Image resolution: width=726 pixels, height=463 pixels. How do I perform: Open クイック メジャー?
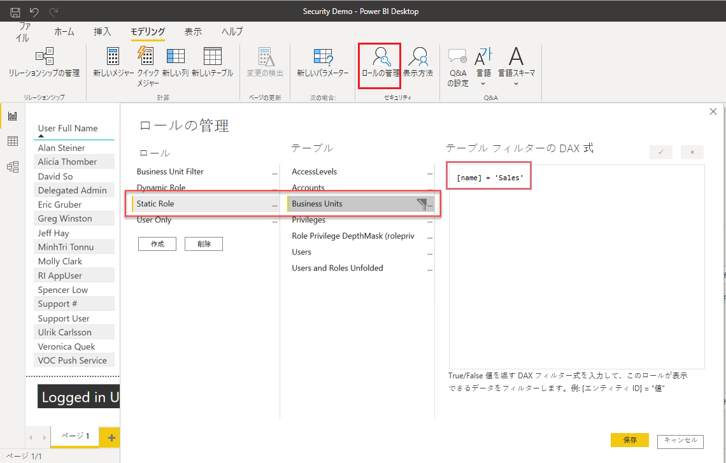[148, 67]
